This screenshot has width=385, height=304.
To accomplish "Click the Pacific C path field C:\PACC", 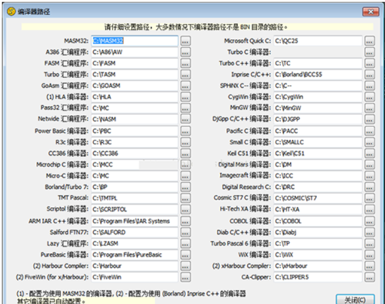I will 318,131.
